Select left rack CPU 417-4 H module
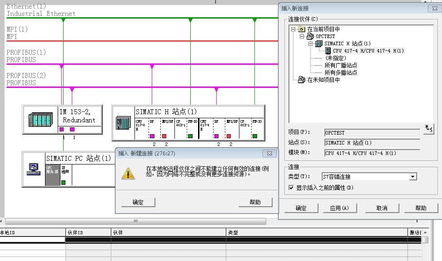This screenshot has height=261, width=442. (142, 129)
